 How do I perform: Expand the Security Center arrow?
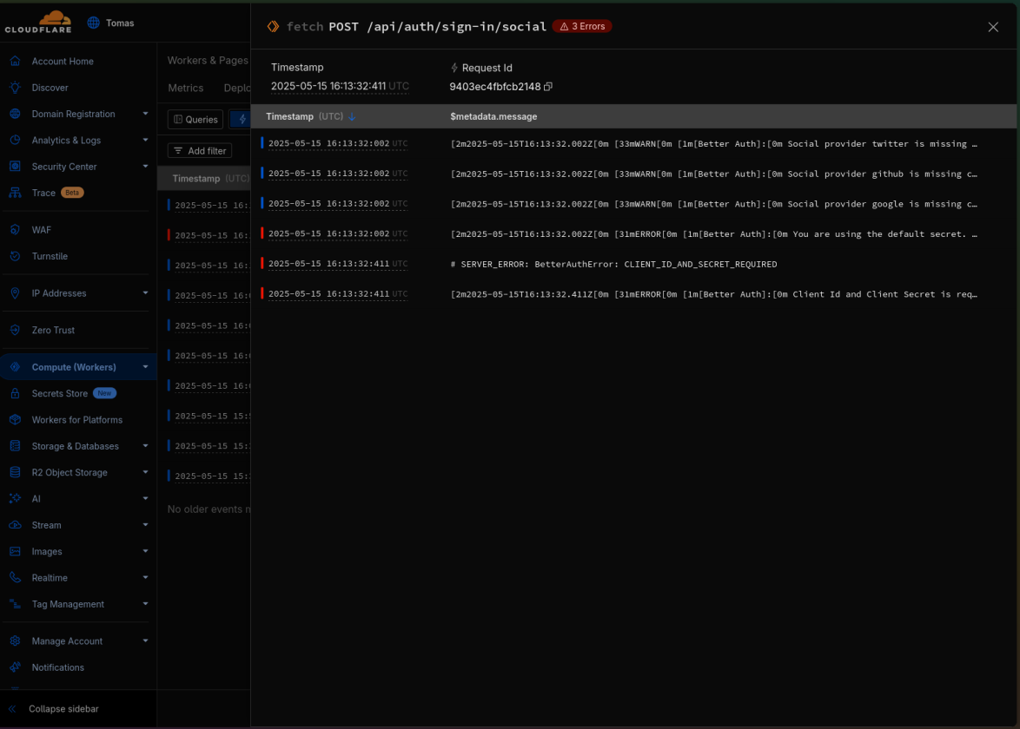coord(145,167)
